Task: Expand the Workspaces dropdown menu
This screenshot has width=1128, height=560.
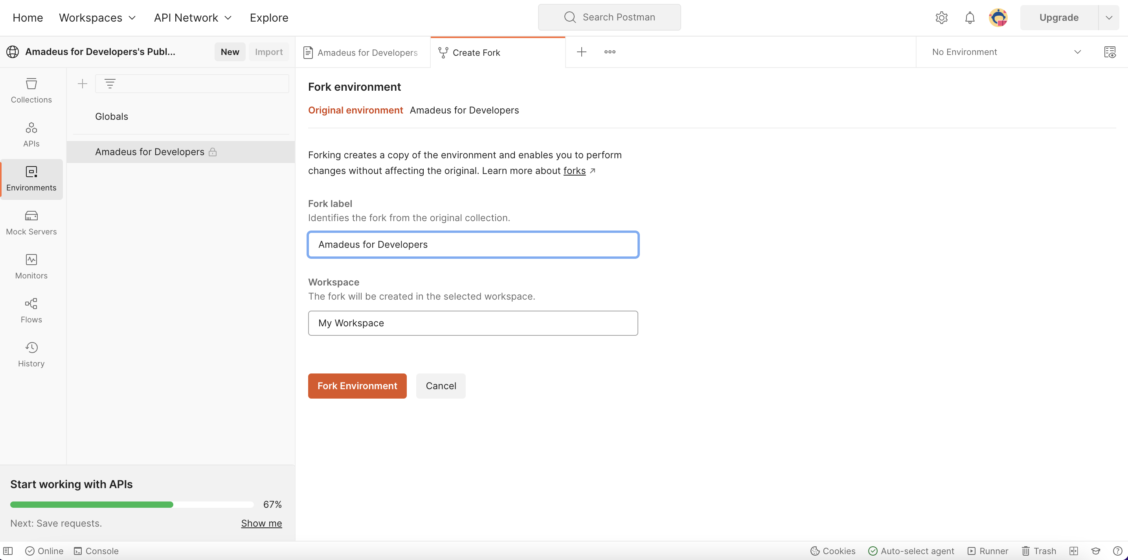Action: [97, 18]
